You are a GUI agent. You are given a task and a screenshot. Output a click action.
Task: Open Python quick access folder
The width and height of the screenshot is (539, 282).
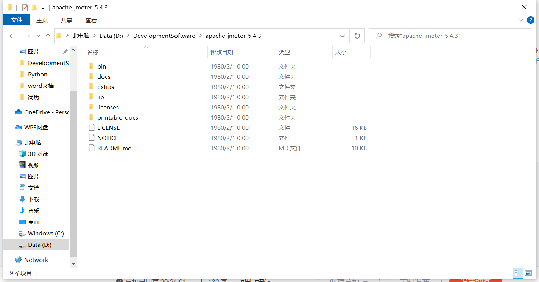(33, 74)
